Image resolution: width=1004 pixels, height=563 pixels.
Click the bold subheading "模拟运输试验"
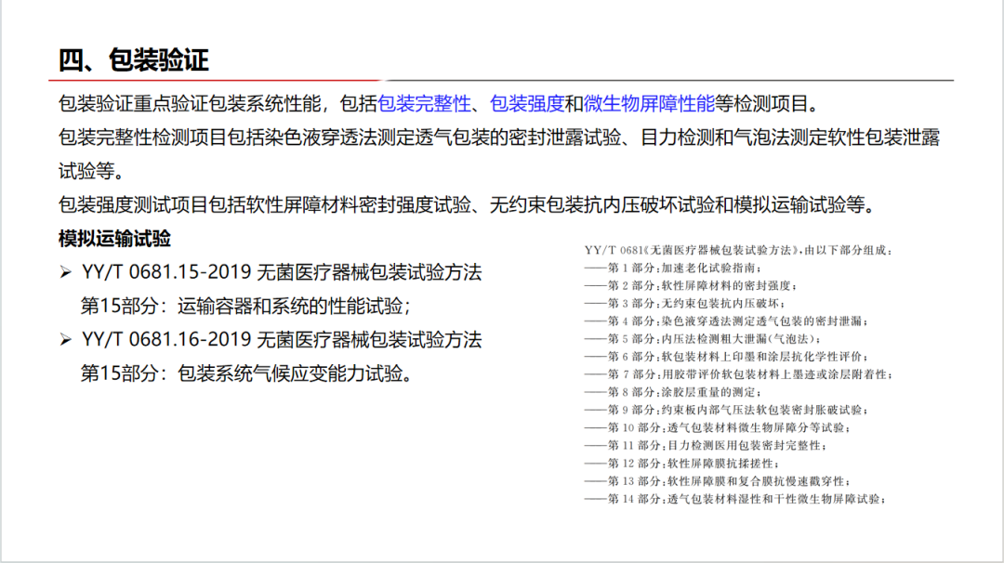coord(114,239)
